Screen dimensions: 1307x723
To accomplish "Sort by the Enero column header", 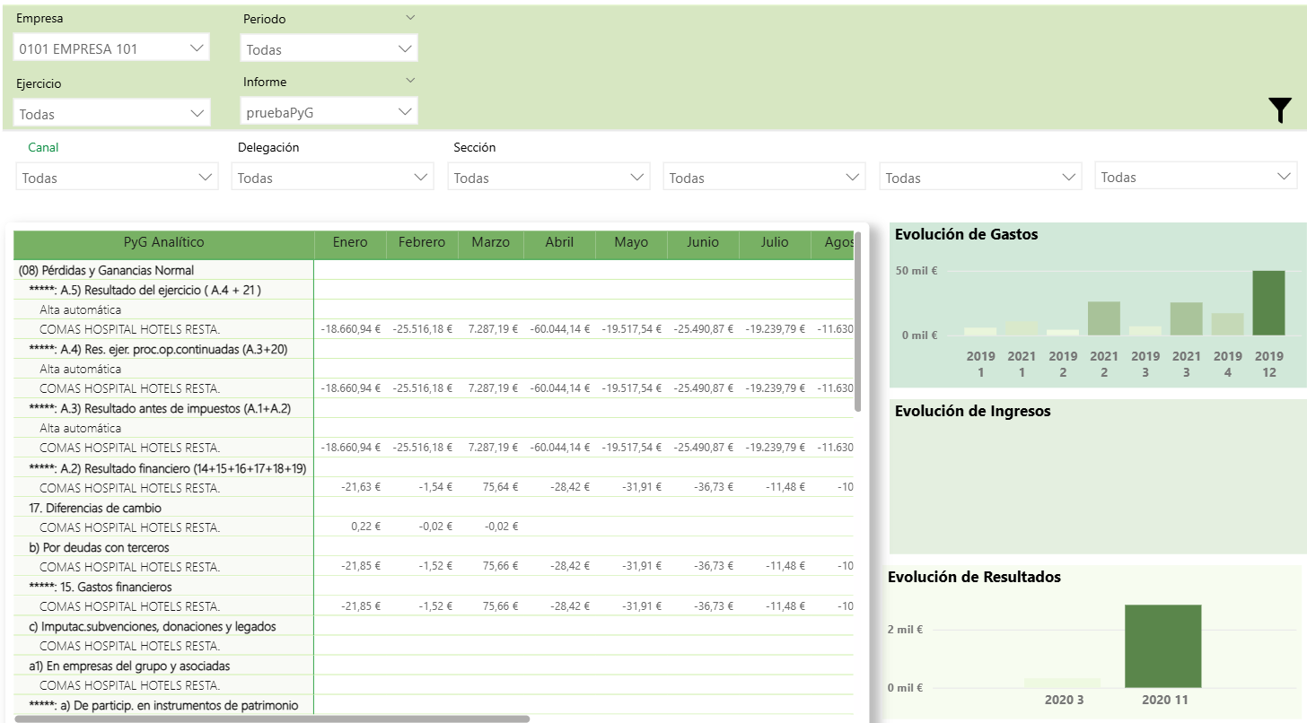I will click(350, 242).
